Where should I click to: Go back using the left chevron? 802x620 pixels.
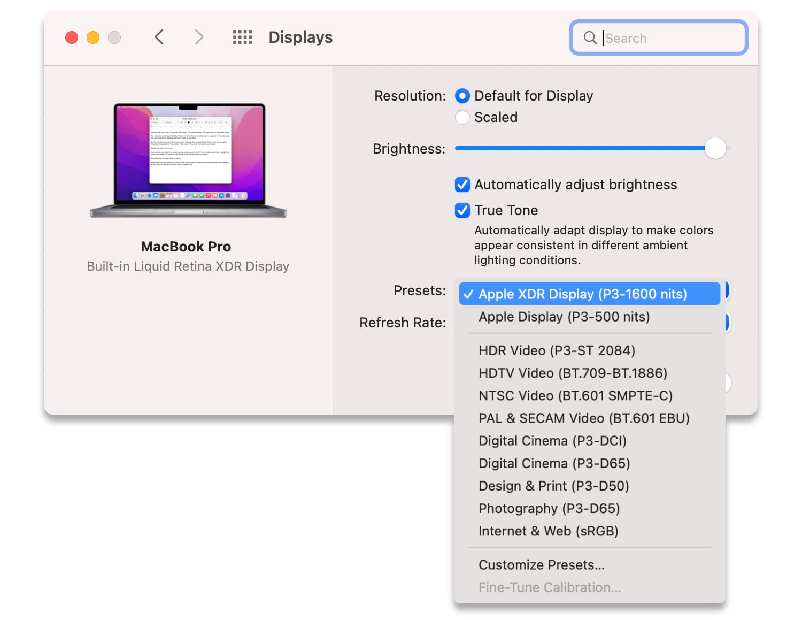coord(159,37)
